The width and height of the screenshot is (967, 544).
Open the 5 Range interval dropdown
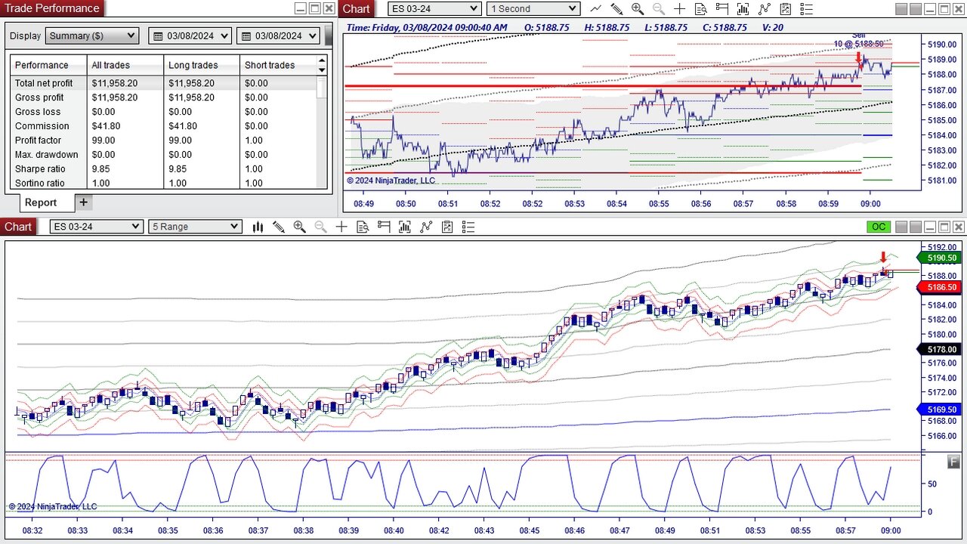pos(195,227)
